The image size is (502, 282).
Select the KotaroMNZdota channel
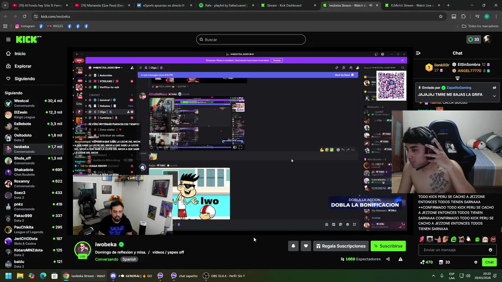pos(33,252)
